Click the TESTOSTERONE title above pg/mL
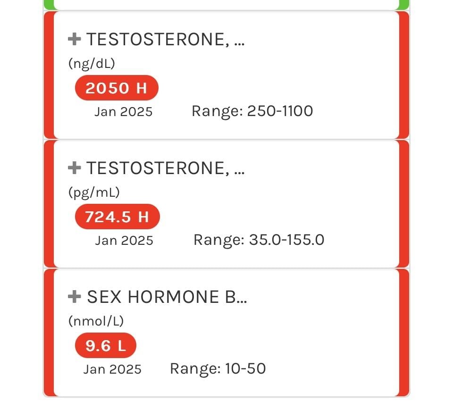The image size is (453, 401). 165,168
